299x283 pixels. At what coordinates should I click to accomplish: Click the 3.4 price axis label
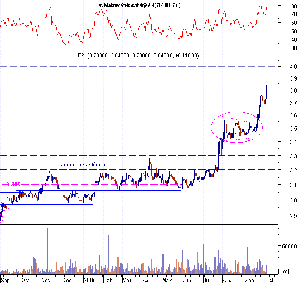[x=293, y=142]
